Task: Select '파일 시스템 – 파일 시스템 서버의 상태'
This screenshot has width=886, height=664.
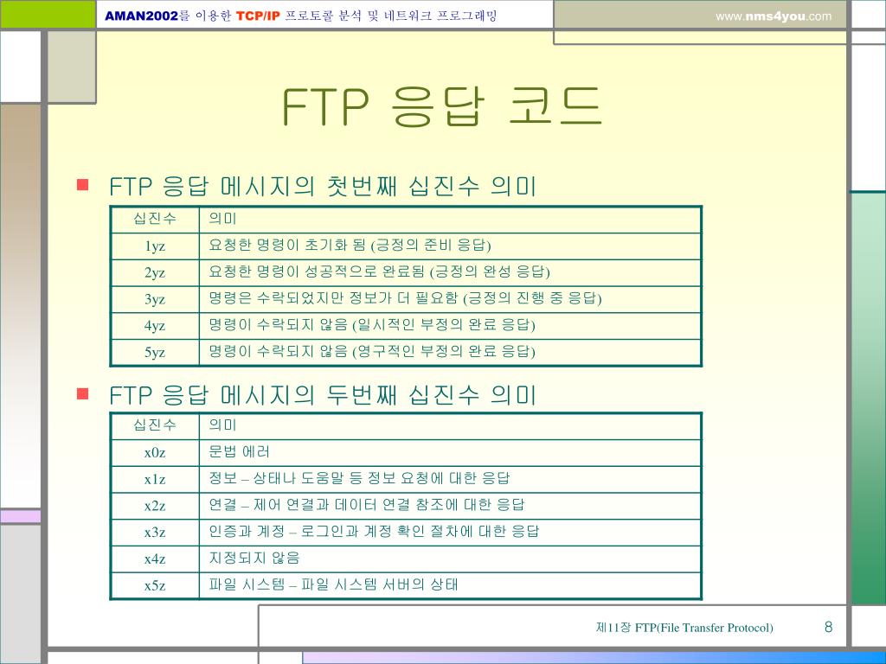Action: pyautogui.click(x=333, y=584)
